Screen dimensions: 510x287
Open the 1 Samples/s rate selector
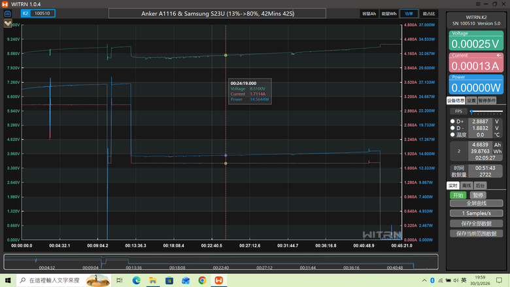(476, 214)
